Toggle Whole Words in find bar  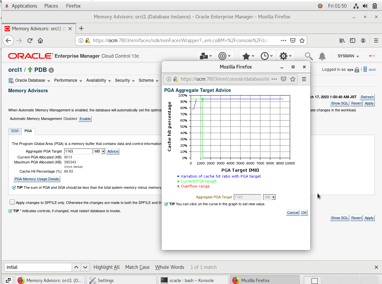[170, 267]
